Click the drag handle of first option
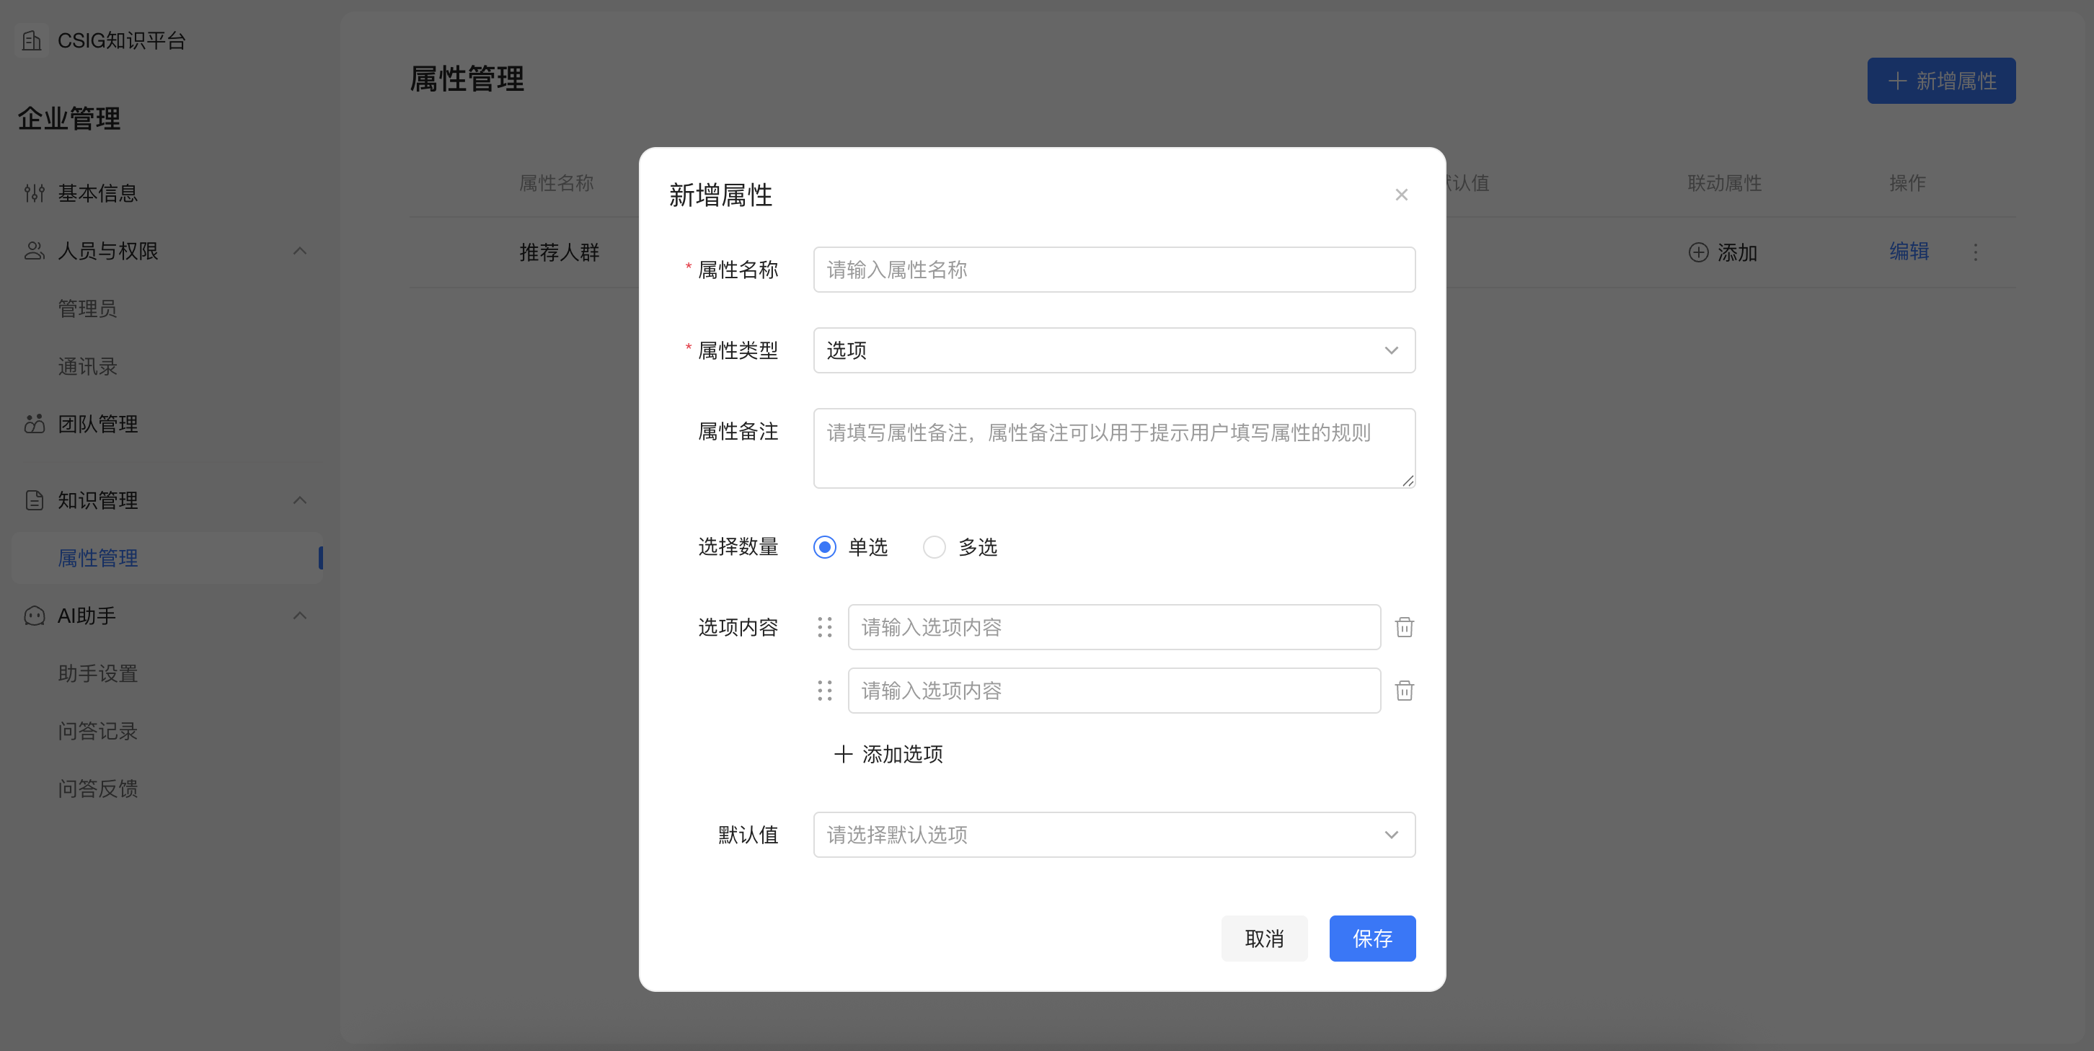The image size is (2094, 1051). click(824, 626)
